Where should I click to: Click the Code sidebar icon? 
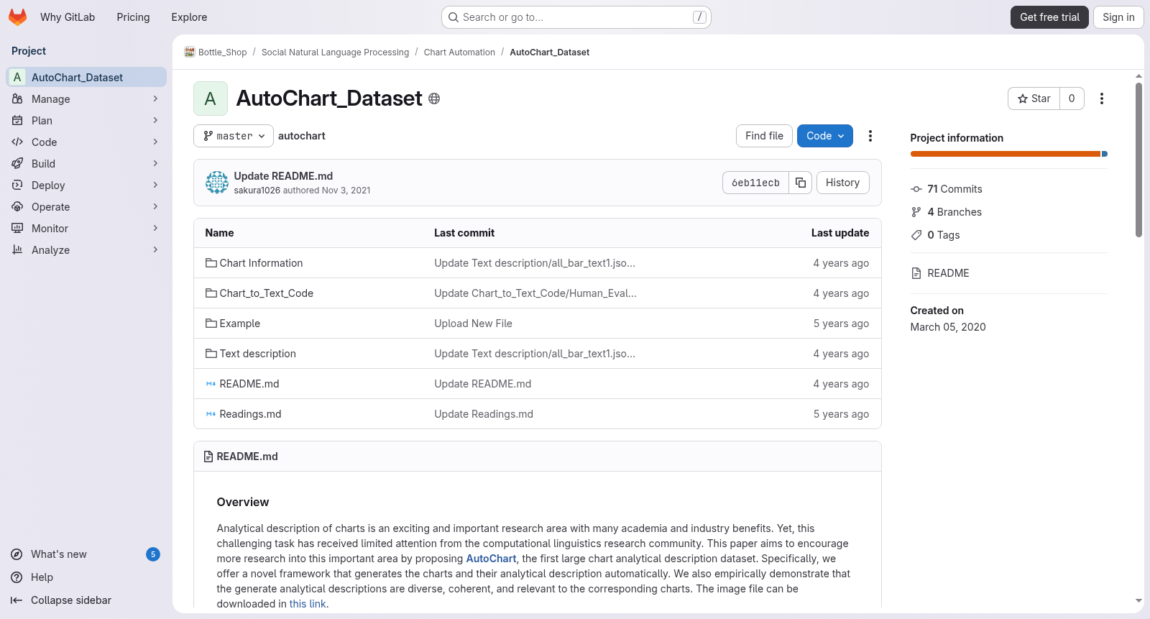pyautogui.click(x=17, y=142)
